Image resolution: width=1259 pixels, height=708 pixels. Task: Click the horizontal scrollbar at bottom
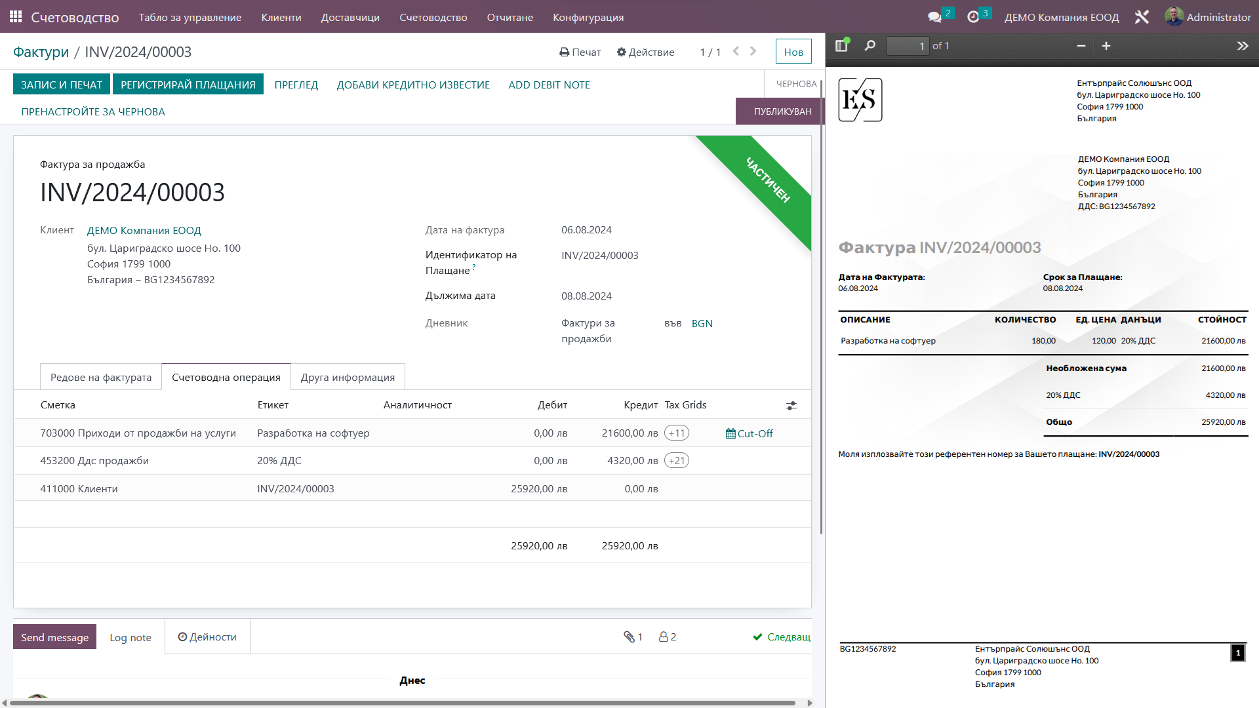point(403,703)
